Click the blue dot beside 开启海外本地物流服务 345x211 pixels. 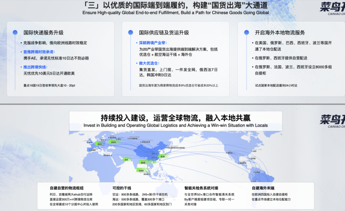246,33
